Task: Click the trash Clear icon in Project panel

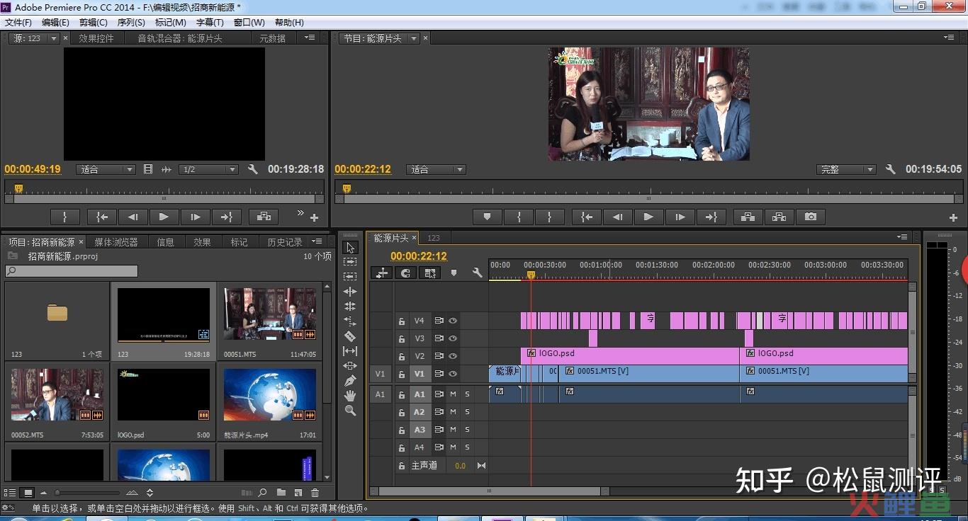Action: [315, 493]
